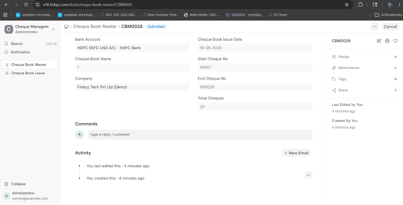Click 'Last Edited by You' text
Viewport: 403px width, 205px height.
point(347,105)
